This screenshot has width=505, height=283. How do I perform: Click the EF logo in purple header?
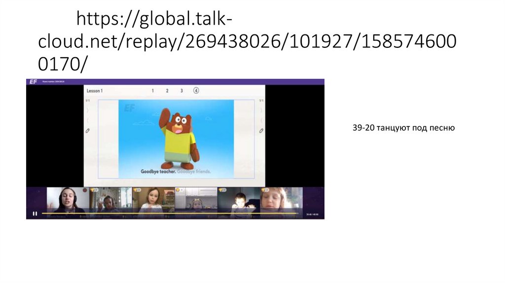[x=33, y=82]
